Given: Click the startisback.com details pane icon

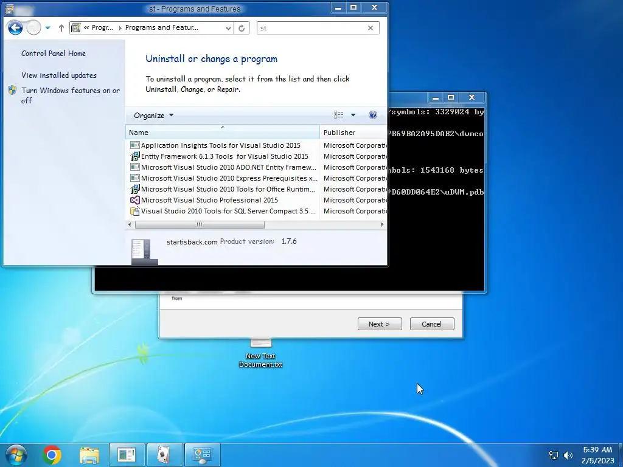Looking at the screenshot, I should click(x=144, y=252).
